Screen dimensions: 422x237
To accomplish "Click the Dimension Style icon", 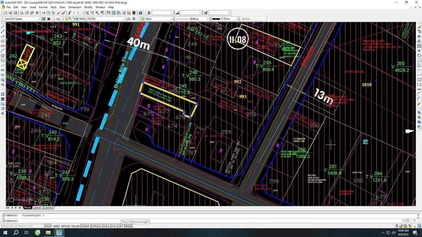I will pyautogui.click(x=178, y=13).
